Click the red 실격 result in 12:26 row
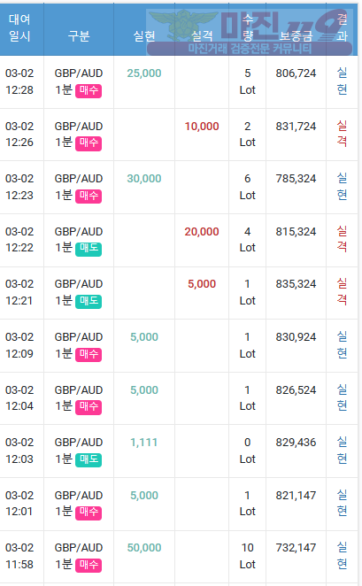This screenshot has width=362, height=586. click(x=342, y=134)
